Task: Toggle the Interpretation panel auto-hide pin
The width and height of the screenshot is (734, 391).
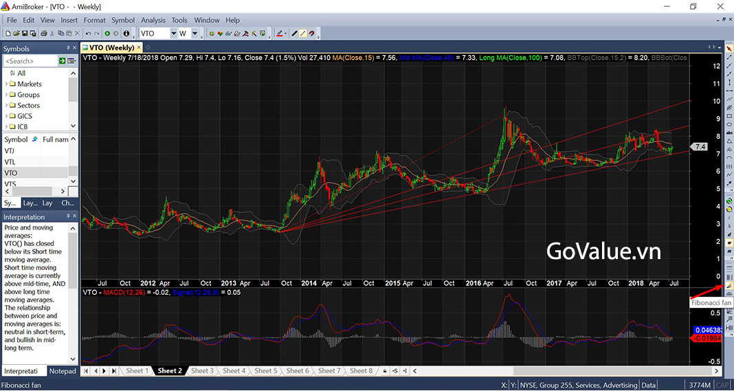Action: (x=68, y=216)
